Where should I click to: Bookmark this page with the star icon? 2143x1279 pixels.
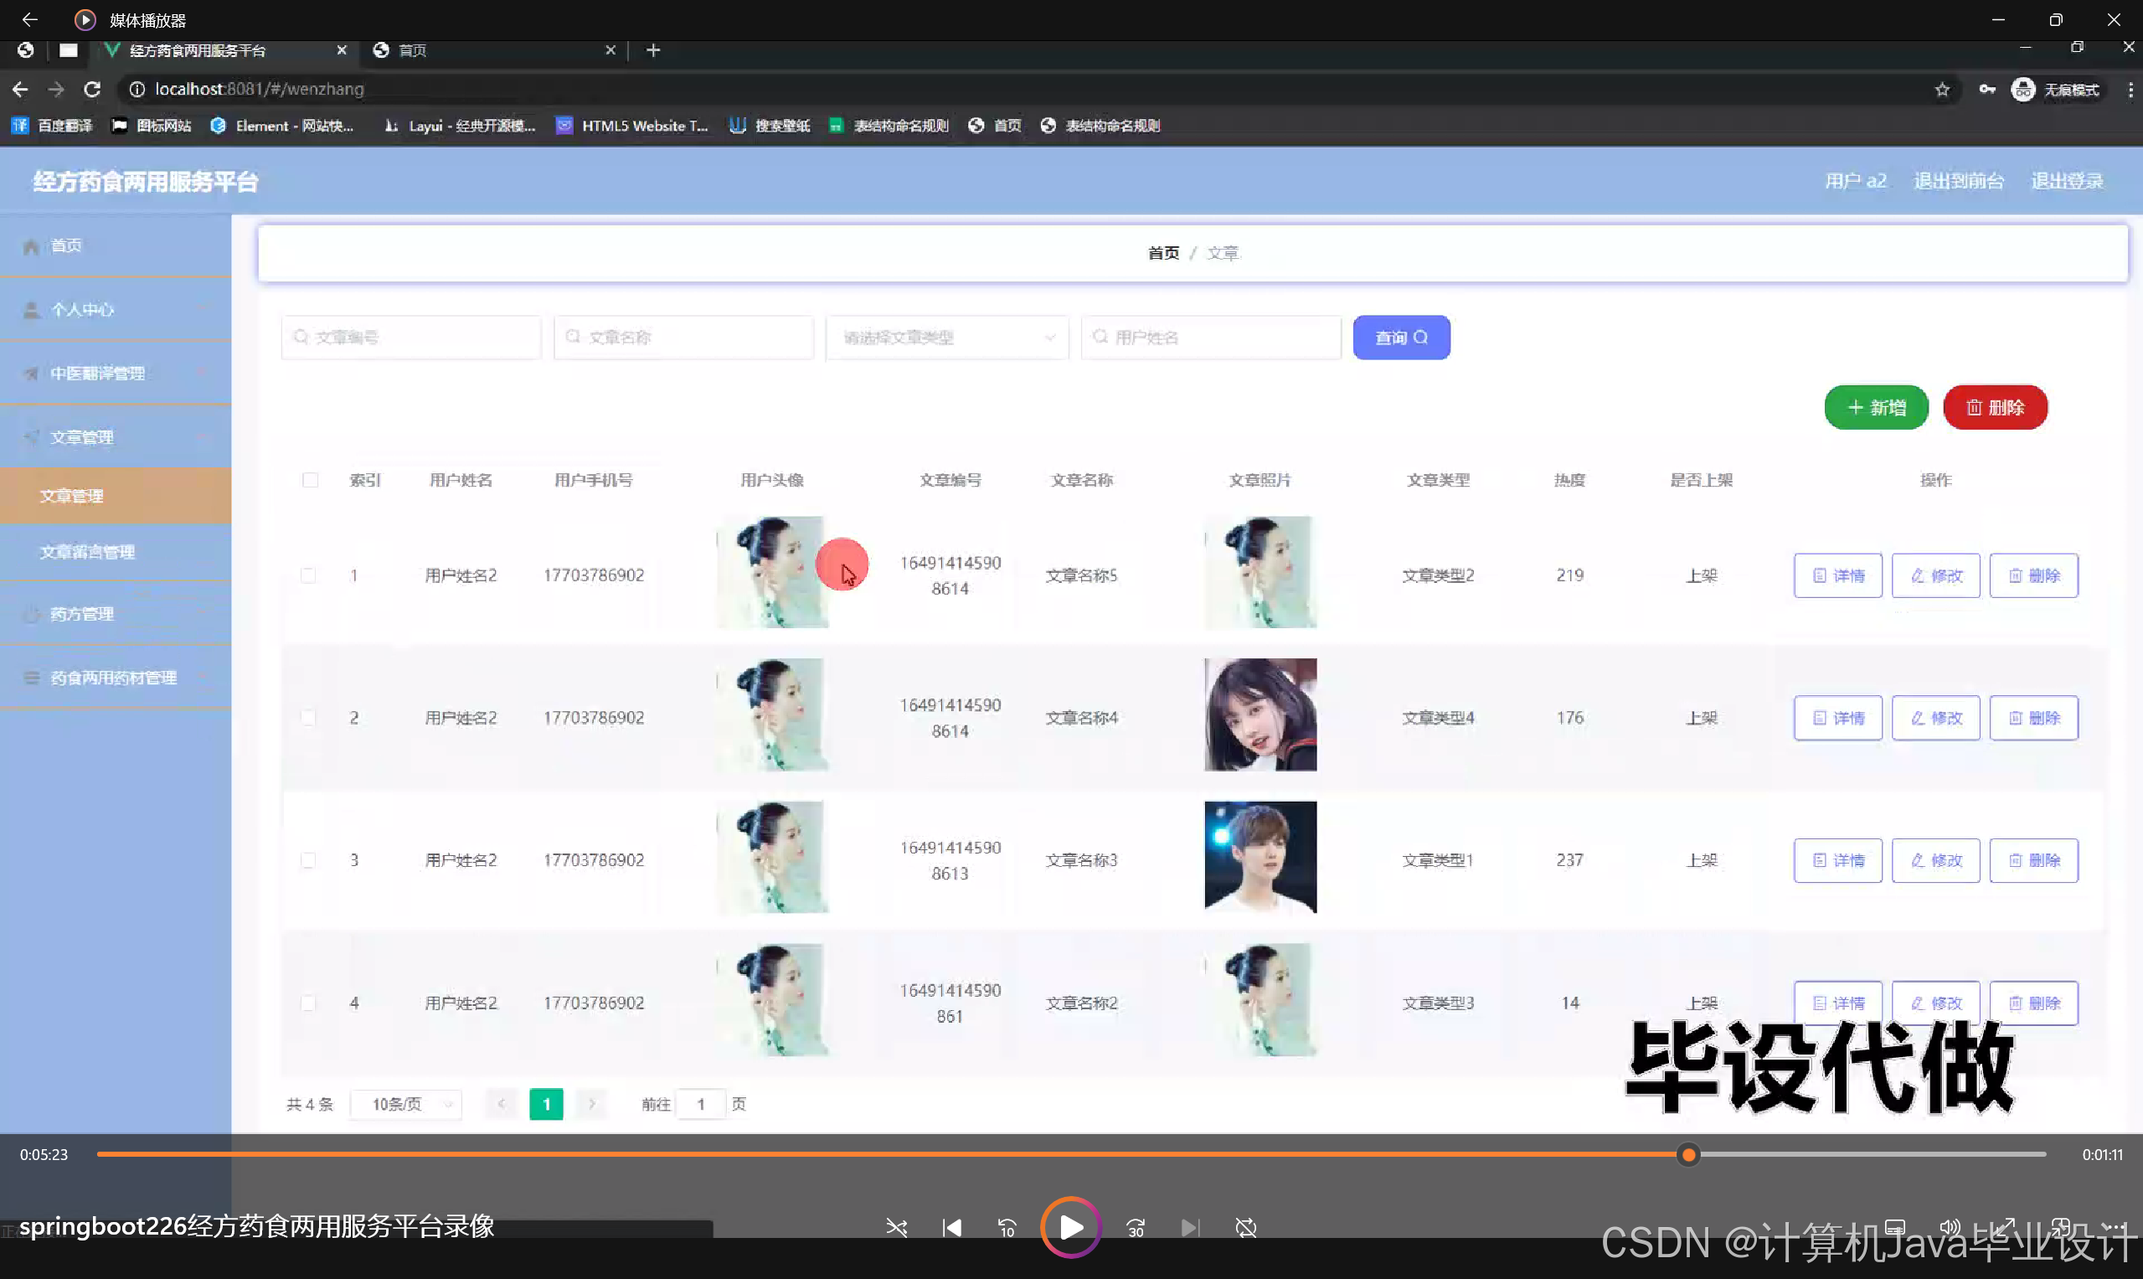(1941, 90)
